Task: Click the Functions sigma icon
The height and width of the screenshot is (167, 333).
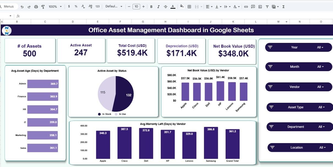Action: tap(283, 7)
